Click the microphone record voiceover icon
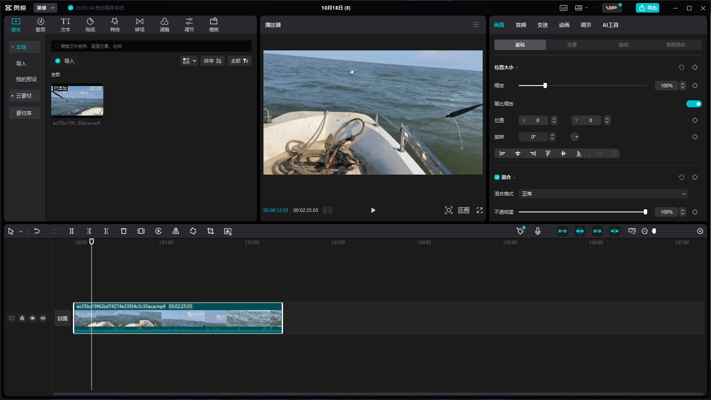This screenshot has width=711, height=400. (538, 231)
